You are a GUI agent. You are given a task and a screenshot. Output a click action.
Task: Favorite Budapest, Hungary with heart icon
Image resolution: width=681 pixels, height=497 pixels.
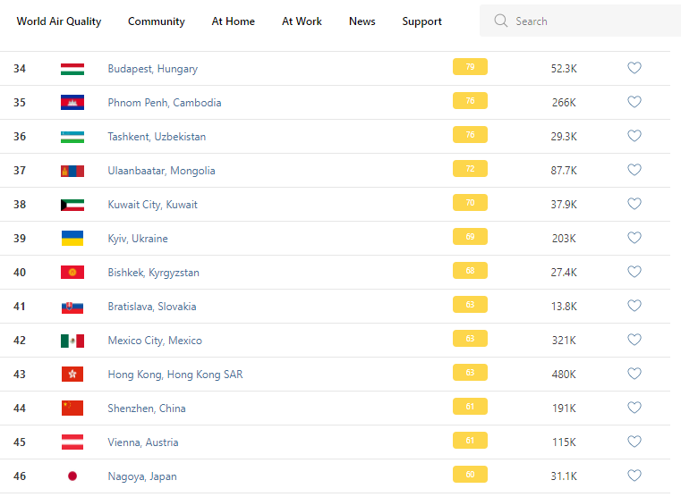(634, 68)
